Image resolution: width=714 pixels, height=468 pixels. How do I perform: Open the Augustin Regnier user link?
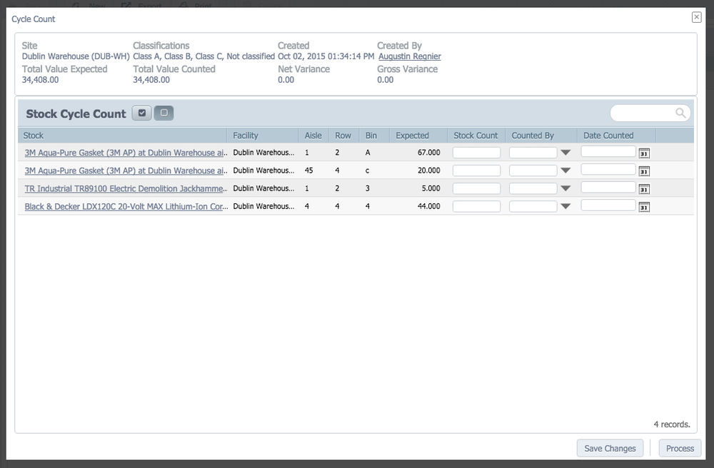pos(408,56)
